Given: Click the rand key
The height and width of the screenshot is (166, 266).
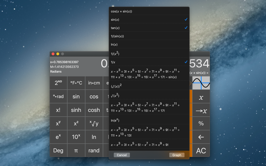Looking at the screenshot, I should (x=94, y=150).
